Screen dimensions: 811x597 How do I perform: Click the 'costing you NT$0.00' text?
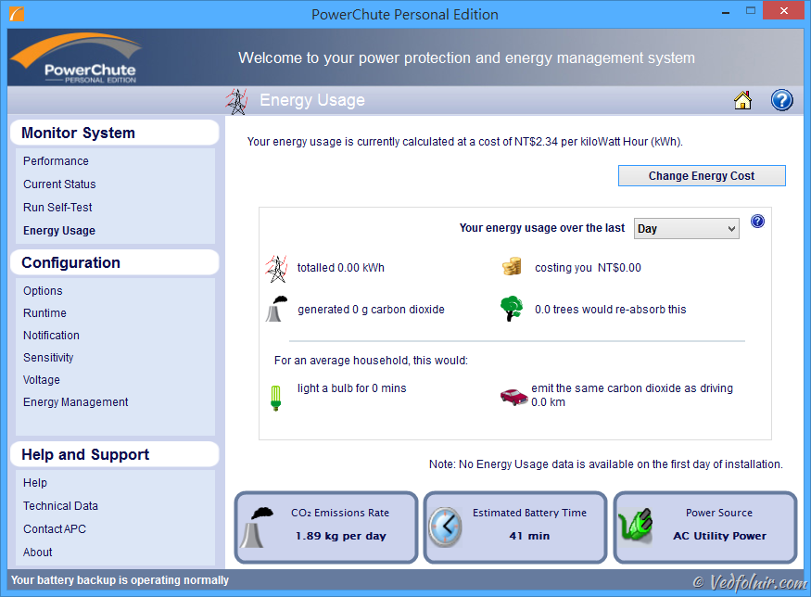[588, 268]
